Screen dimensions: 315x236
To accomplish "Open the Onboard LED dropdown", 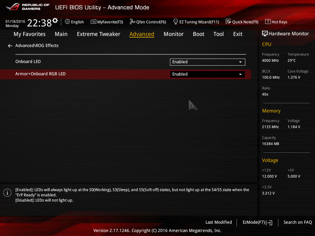I will tap(208, 62).
